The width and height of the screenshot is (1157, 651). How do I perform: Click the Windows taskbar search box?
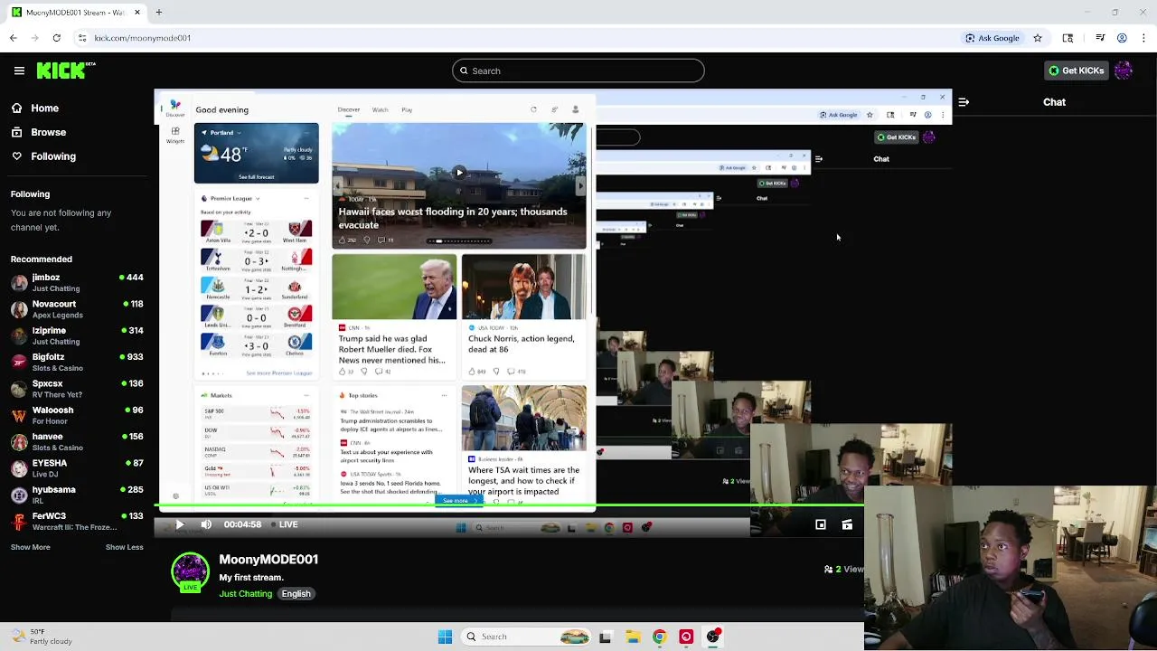tap(528, 637)
